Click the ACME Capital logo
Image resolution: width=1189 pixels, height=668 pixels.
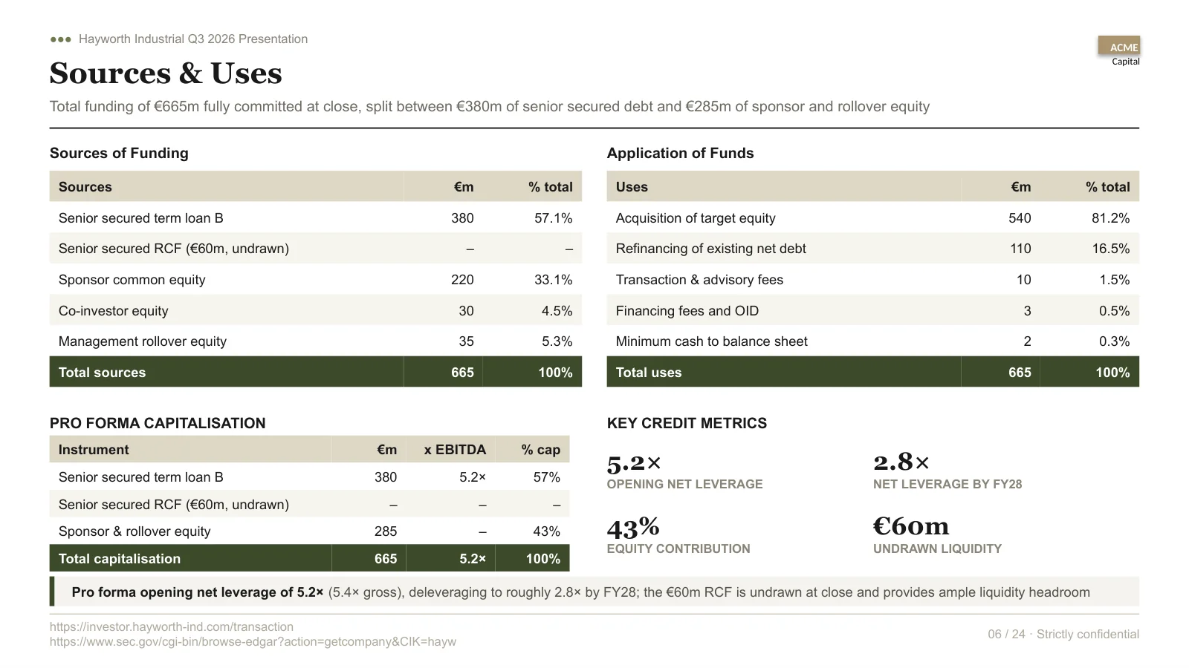pyautogui.click(x=1119, y=51)
